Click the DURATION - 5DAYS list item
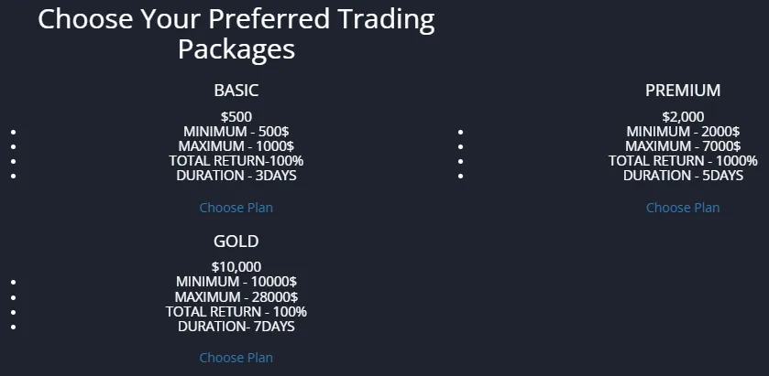 click(x=683, y=176)
